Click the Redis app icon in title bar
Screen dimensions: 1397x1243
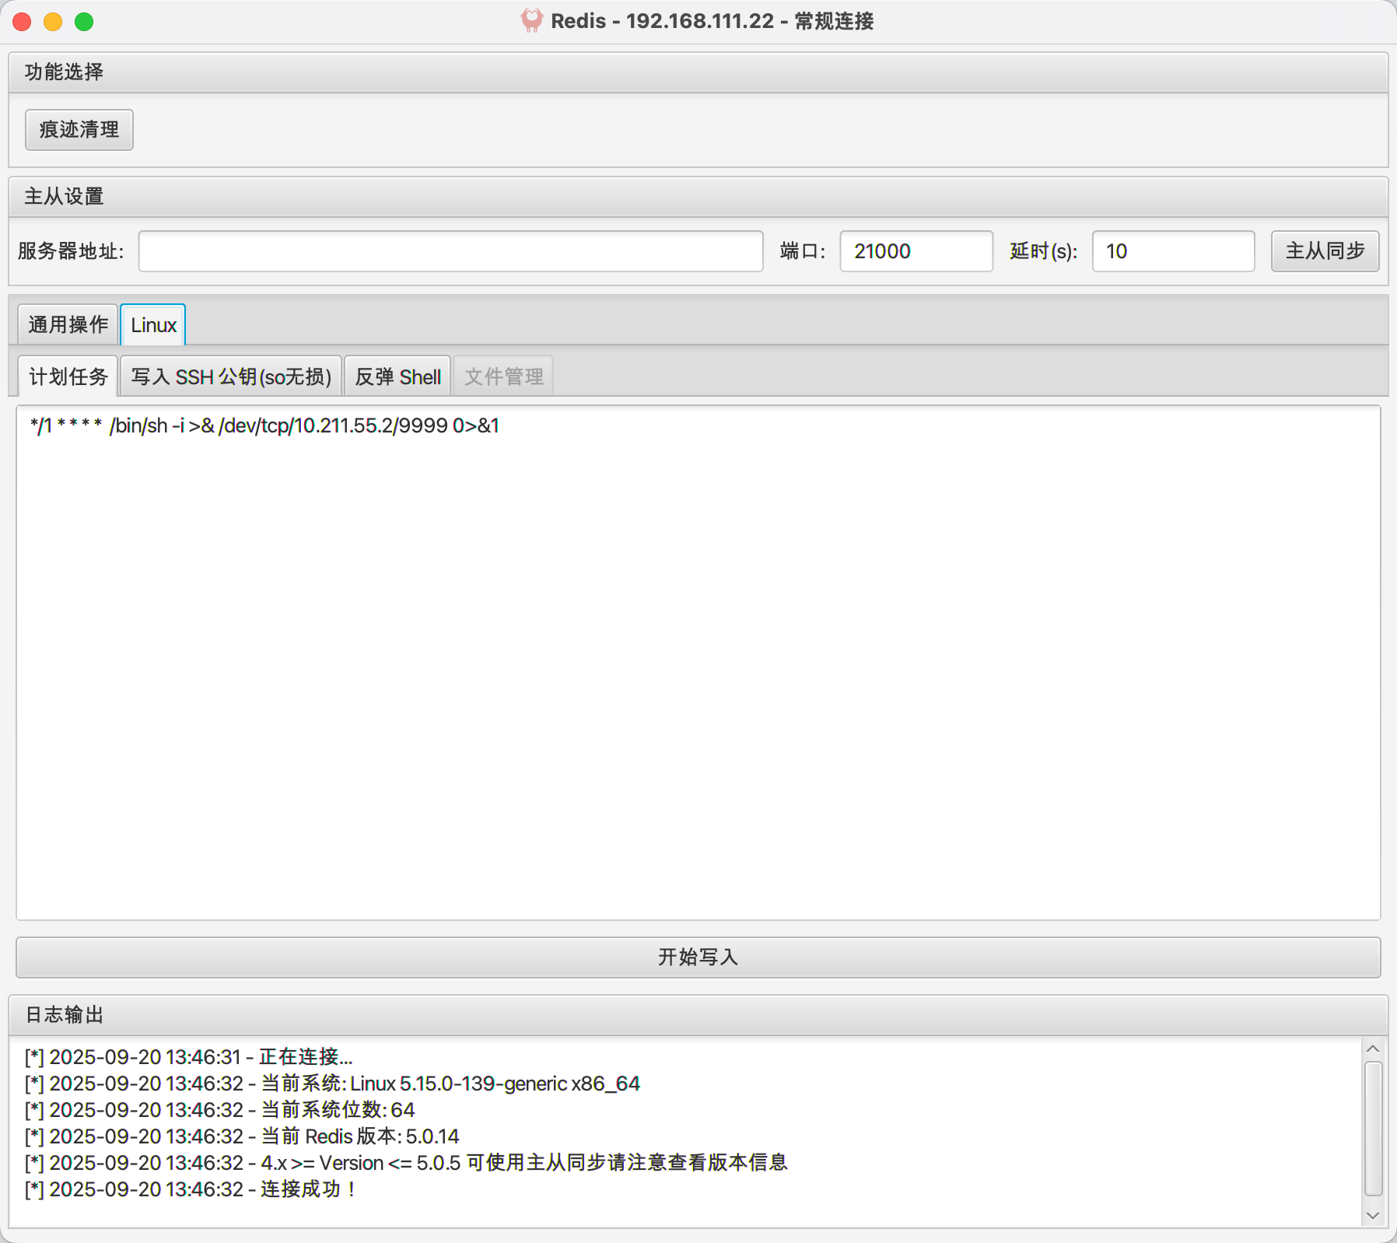click(x=532, y=21)
